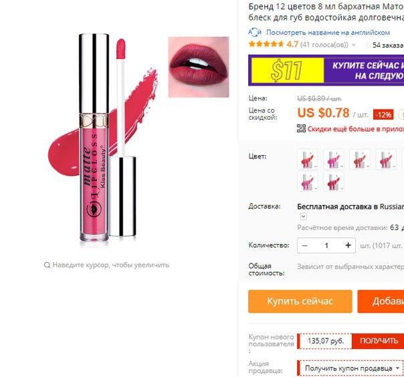This screenshot has width=404, height=377.
Task: Click the orange Добавить cart button
Action: (381, 301)
